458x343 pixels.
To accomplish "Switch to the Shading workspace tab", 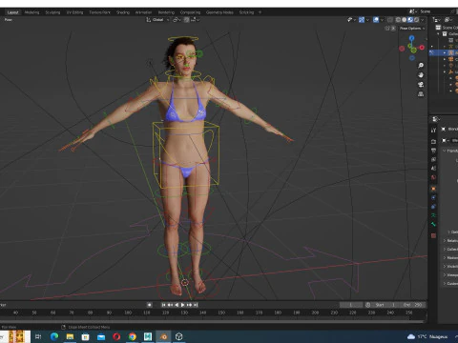I will click(x=123, y=12).
